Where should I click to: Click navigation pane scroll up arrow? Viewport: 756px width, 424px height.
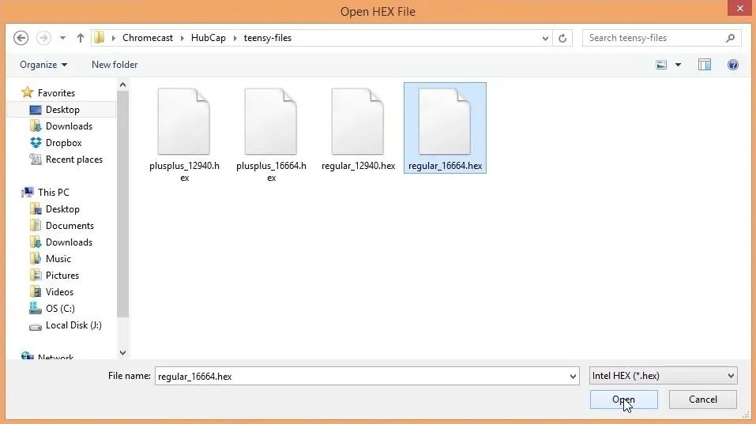click(122, 85)
